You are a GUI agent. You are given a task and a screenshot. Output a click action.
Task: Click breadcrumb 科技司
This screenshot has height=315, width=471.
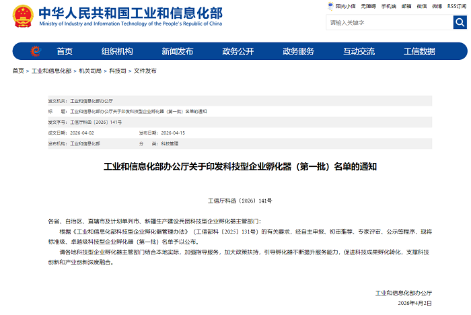pyautogui.click(x=118, y=71)
